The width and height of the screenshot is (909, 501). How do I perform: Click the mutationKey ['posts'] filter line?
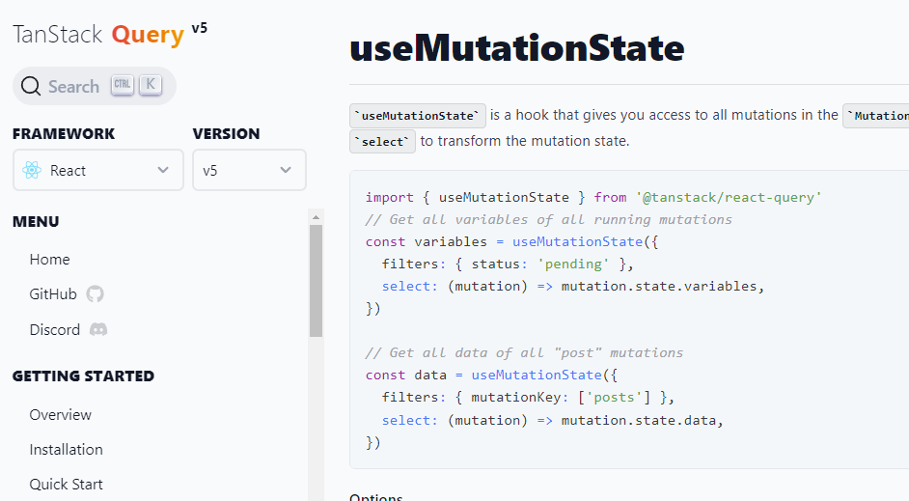tap(528, 397)
